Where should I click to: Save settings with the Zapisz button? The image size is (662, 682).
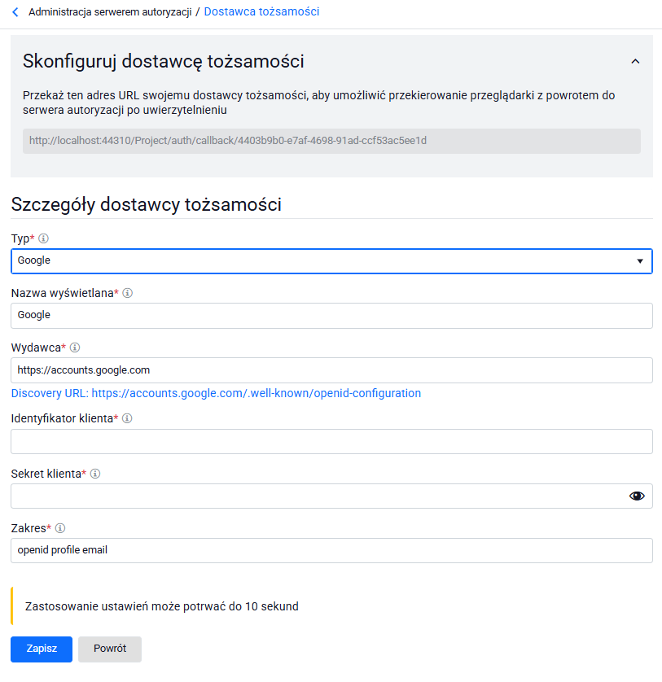click(42, 649)
